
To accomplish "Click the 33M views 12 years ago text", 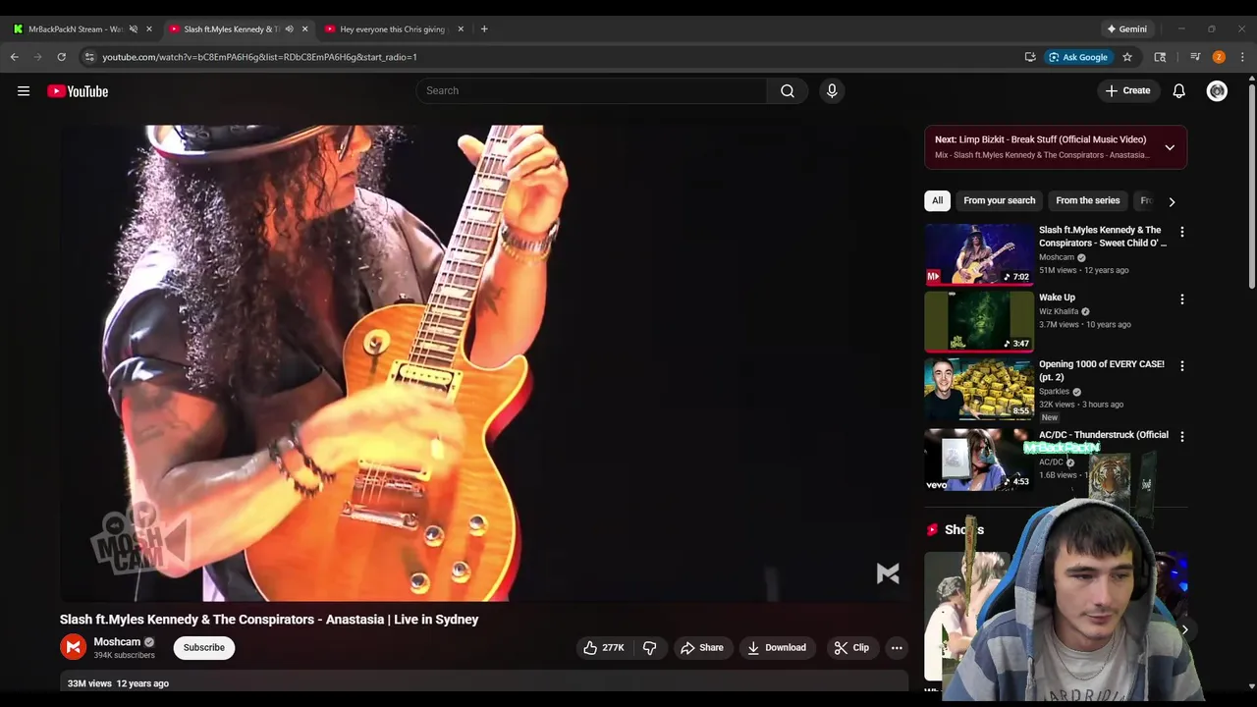I will coord(118,683).
